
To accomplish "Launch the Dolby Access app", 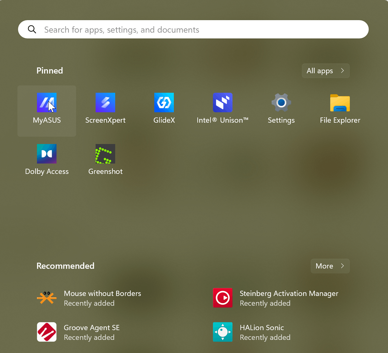I will pyautogui.click(x=47, y=162).
